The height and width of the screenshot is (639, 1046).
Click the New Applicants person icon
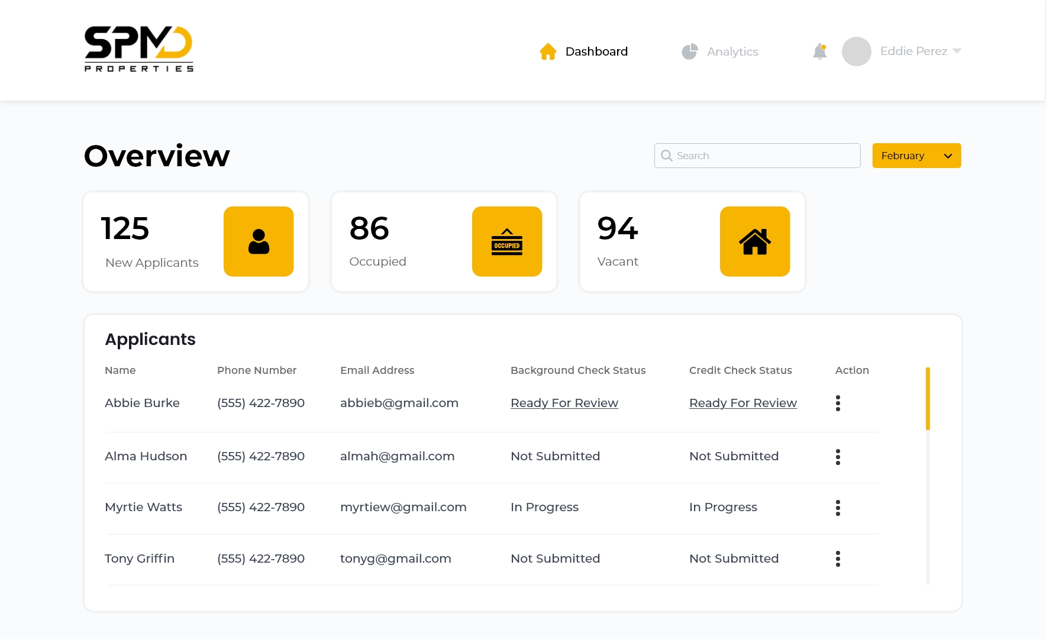coord(258,241)
